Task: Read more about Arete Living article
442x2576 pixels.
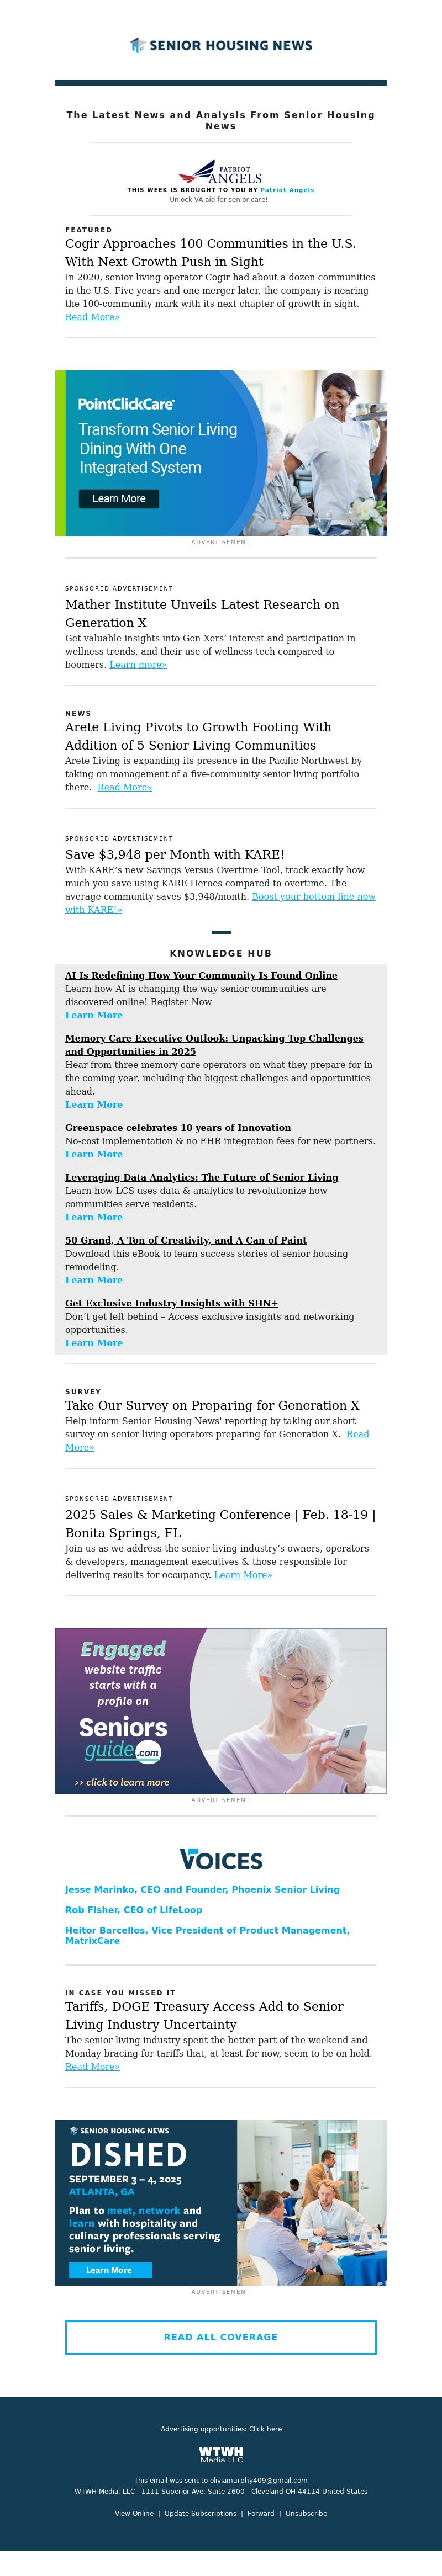Action: point(125,788)
